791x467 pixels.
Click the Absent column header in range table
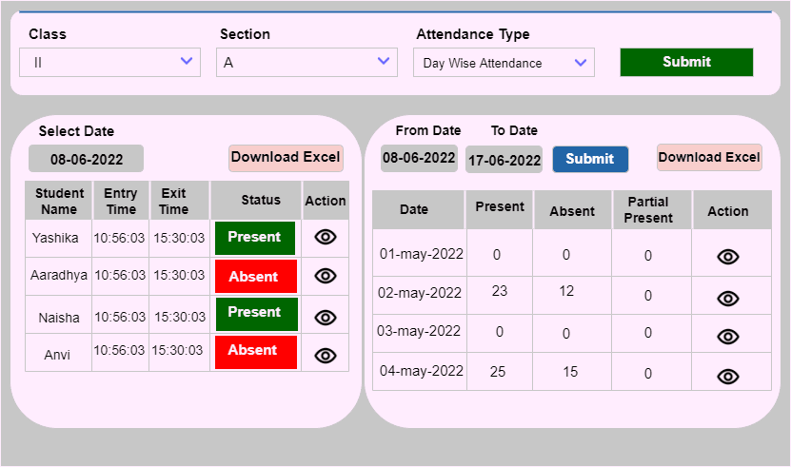click(x=573, y=210)
